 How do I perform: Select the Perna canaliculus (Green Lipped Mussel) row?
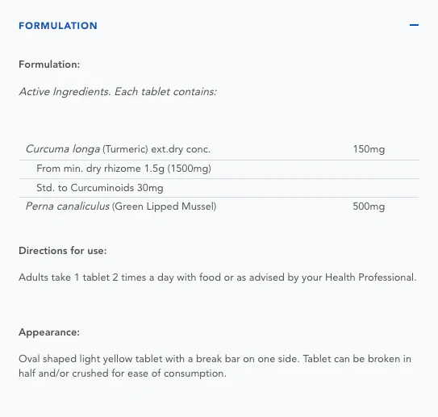coord(219,206)
